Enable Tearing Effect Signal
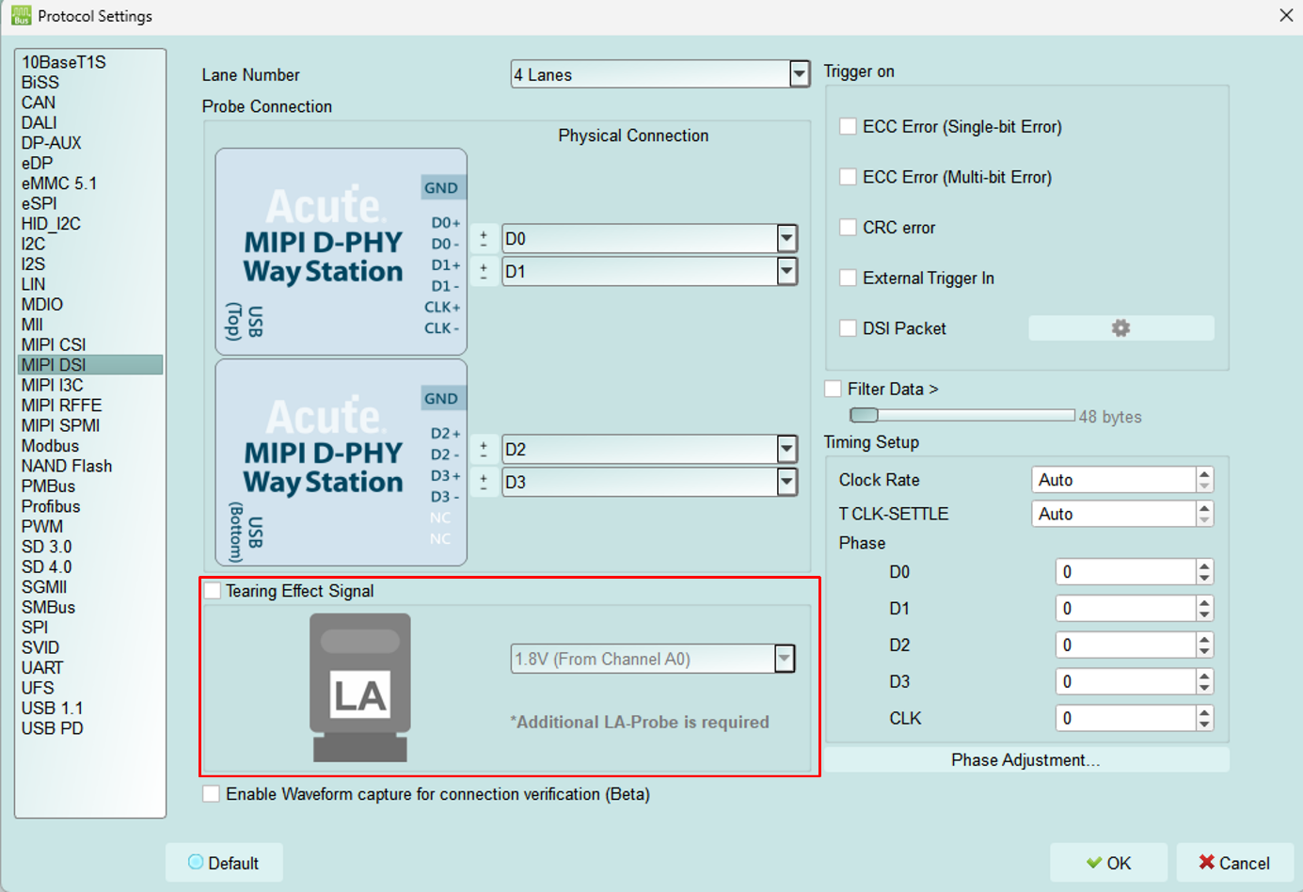Viewport: 1303px width, 892px height. pyautogui.click(x=213, y=591)
